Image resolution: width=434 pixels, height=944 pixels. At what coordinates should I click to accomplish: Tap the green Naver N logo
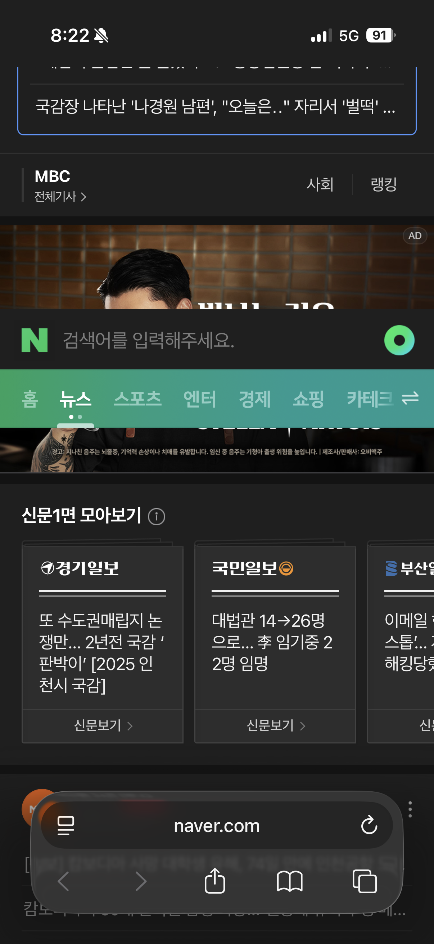tap(35, 340)
